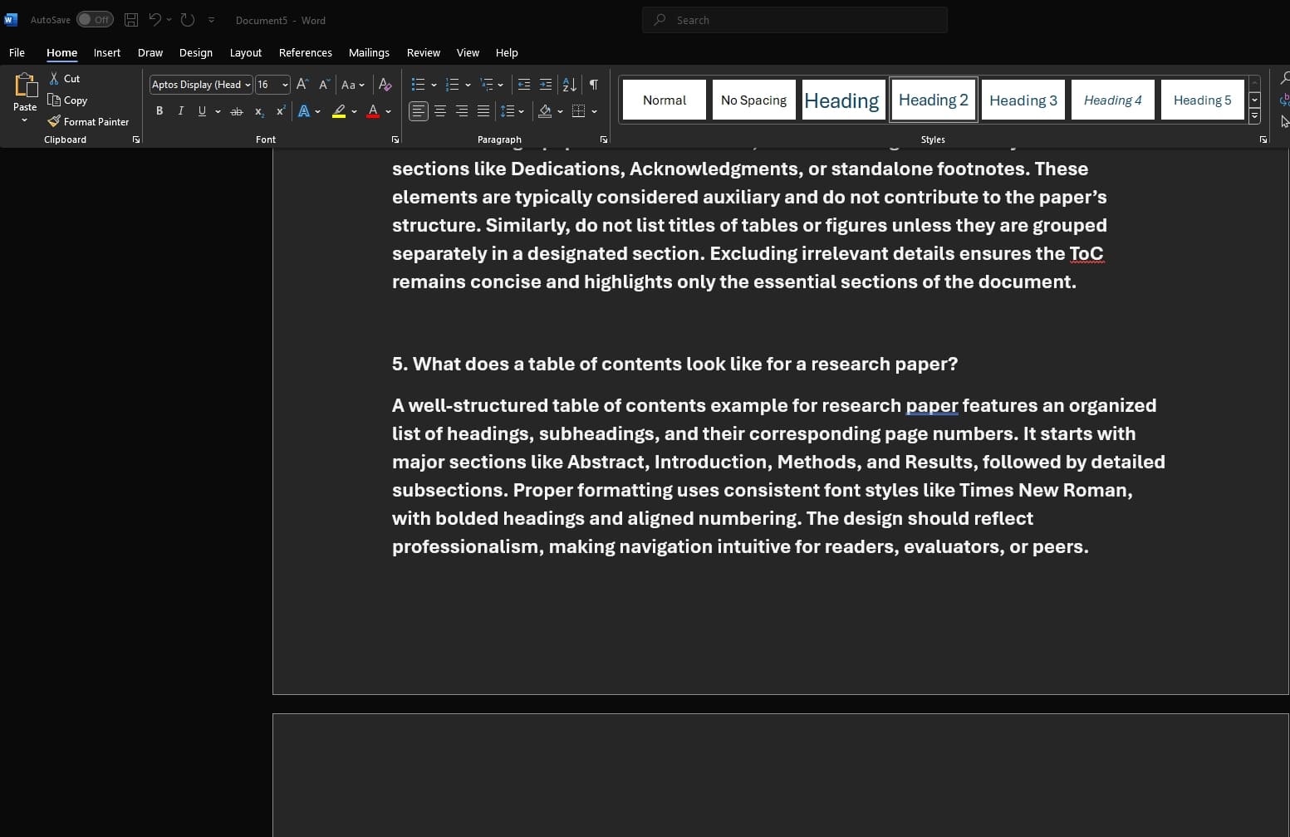Open the Help tab

[x=507, y=52]
